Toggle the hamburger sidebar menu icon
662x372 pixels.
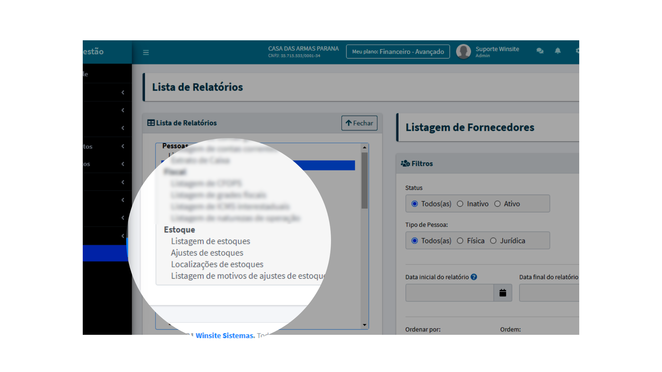click(146, 52)
